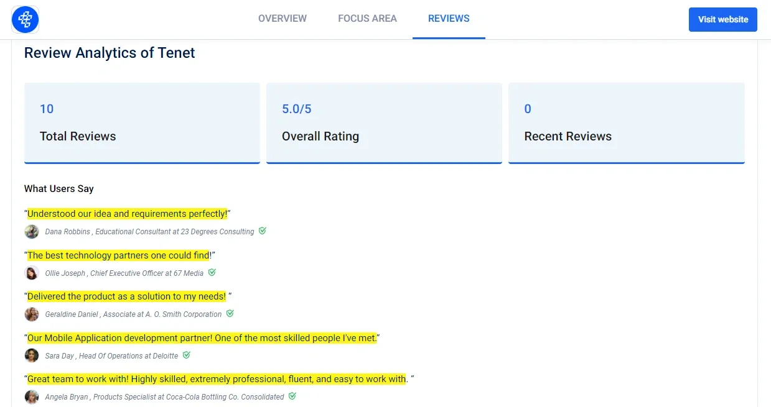This screenshot has width=771, height=407.
Task: Click the company logo icon
Action: (25, 19)
